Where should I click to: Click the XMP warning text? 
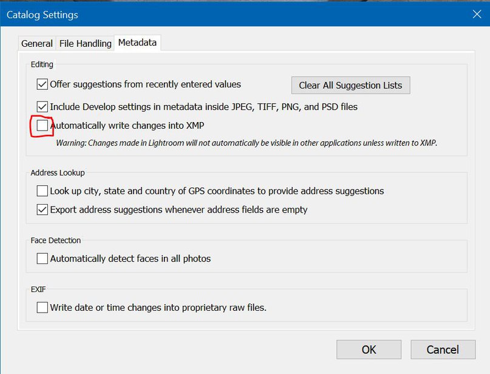pyautogui.click(x=247, y=143)
